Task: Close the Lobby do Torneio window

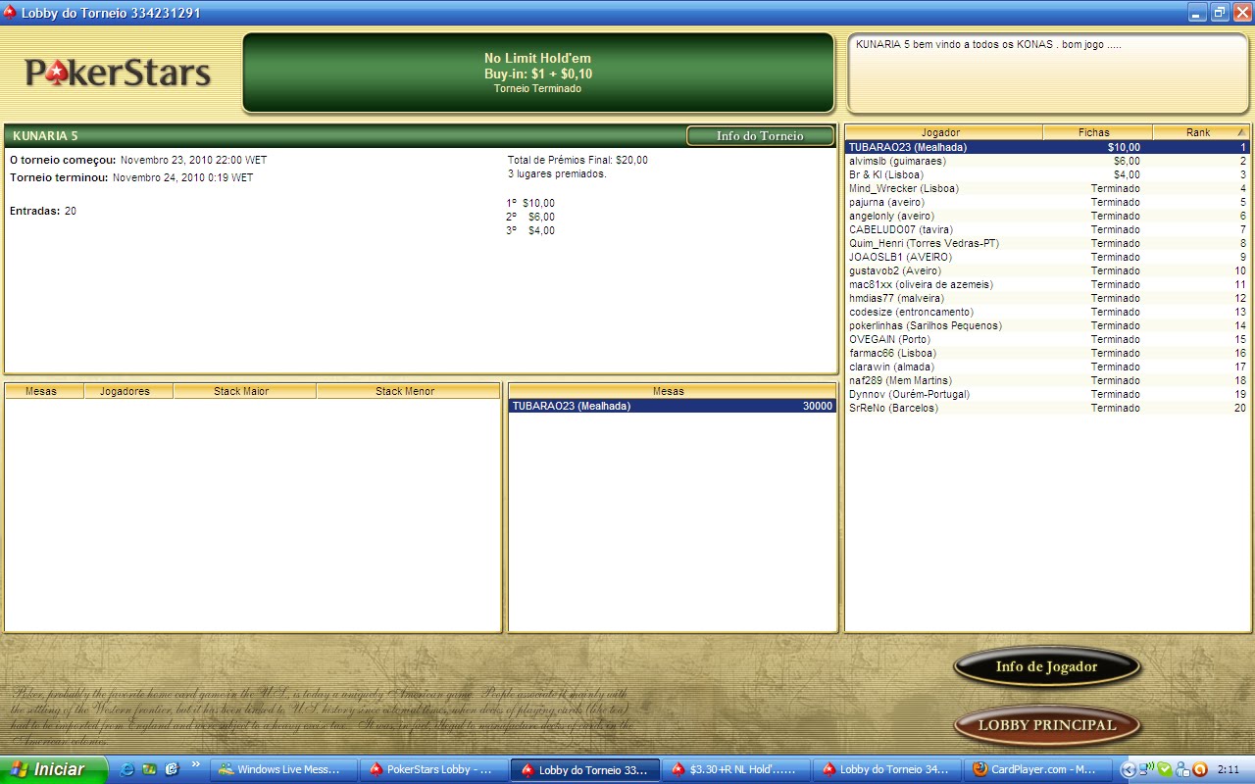Action: (x=1242, y=12)
